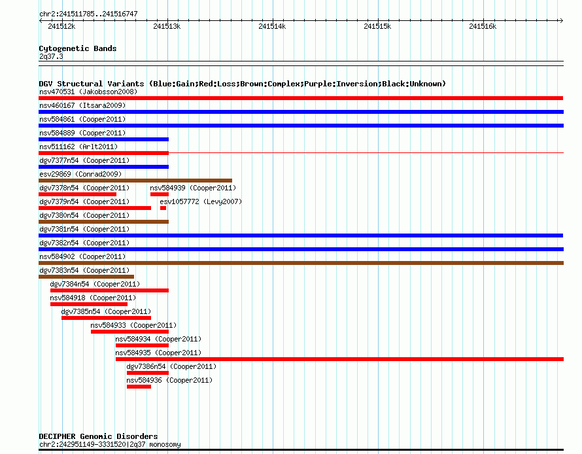
Task: Open nsv584861 (Cooper2011) variant label
Action: 82,119
